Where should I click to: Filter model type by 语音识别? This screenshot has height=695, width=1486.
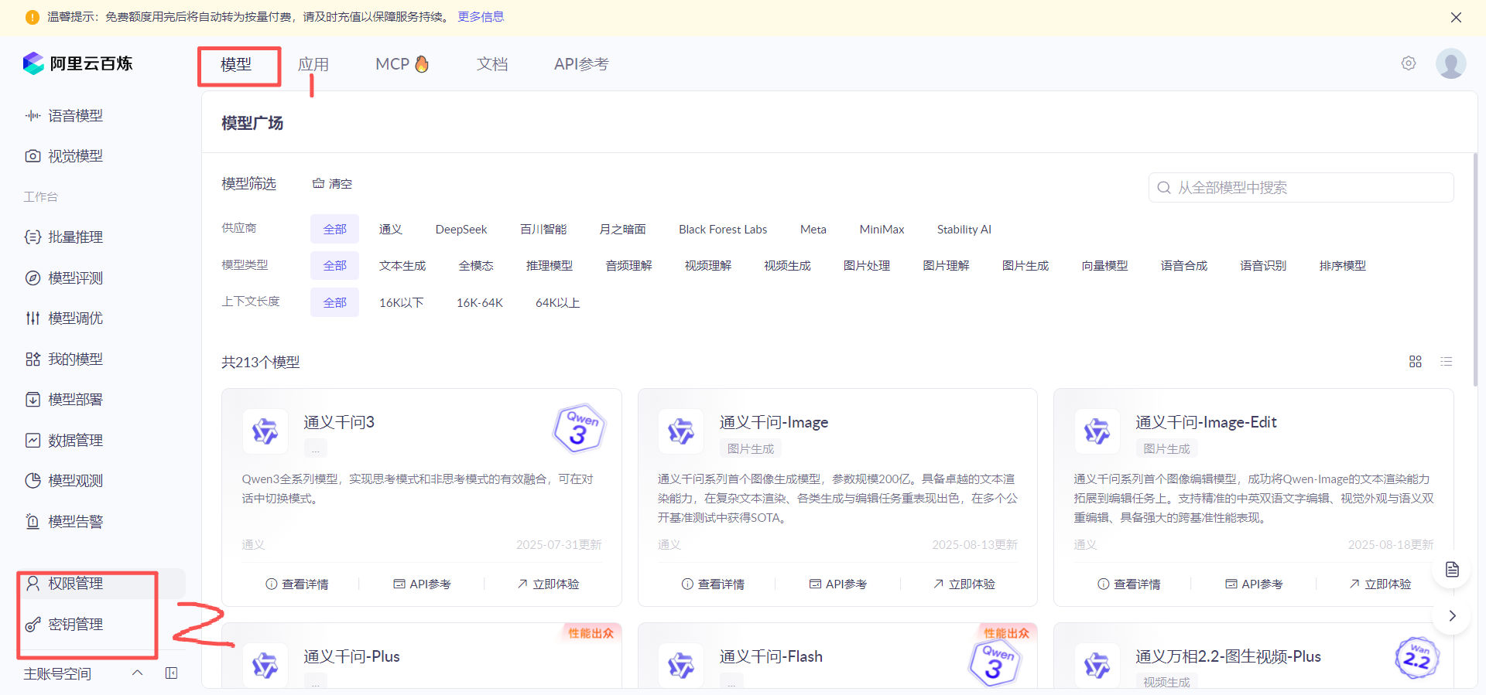[1263, 266]
